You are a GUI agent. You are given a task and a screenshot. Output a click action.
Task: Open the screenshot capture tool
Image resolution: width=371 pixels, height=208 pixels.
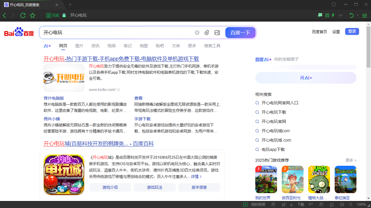pyautogui.click(x=320, y=15)
